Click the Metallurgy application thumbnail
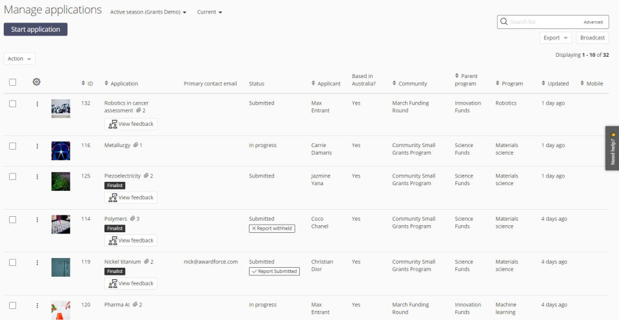 pyautogui.click(x=61, y=151)
